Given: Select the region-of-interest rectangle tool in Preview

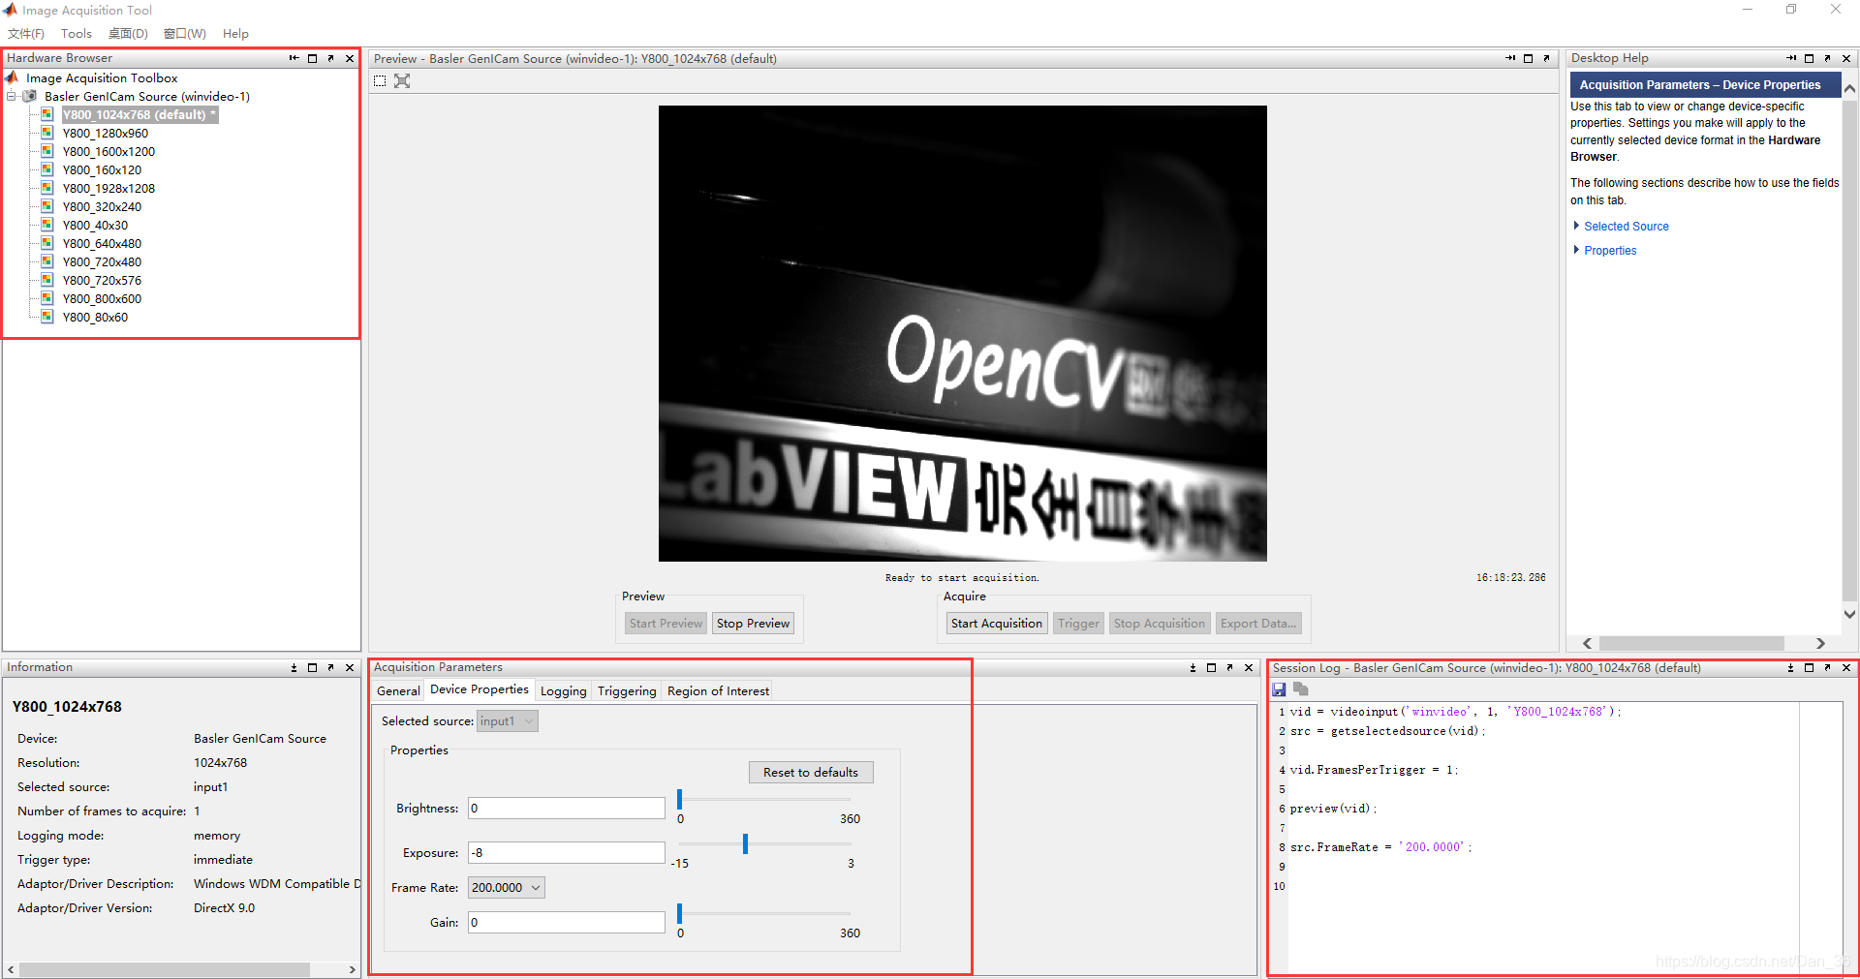Looking at the screenshot, I should click(380, 81).
